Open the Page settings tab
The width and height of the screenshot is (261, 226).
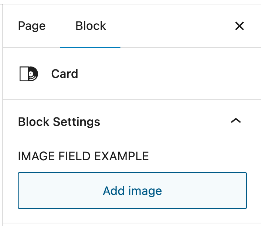(x=32, y=26)
